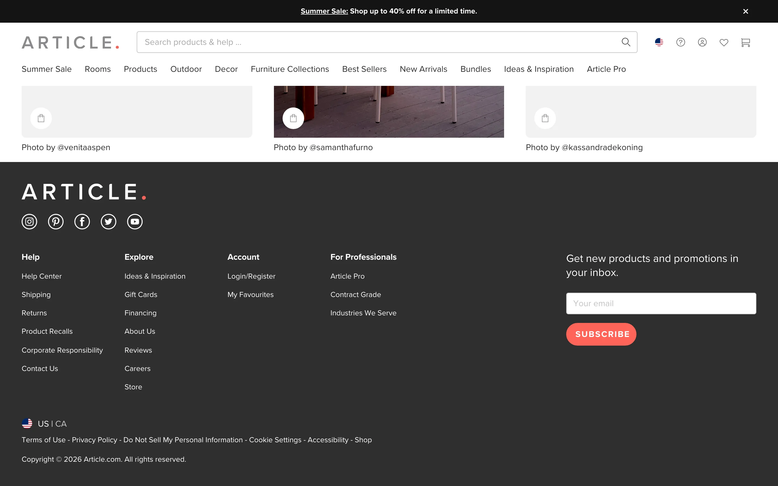Open the Help Center link
Image resolution: width=778 pixels, height=486 pixels.
[x=42, y=276]
